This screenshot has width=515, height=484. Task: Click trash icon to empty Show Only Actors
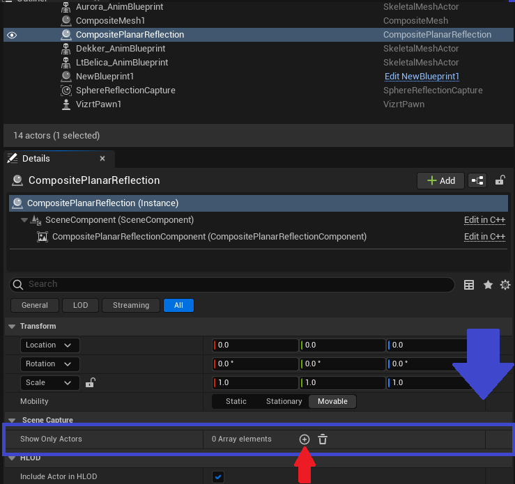(x=323, y=439)
